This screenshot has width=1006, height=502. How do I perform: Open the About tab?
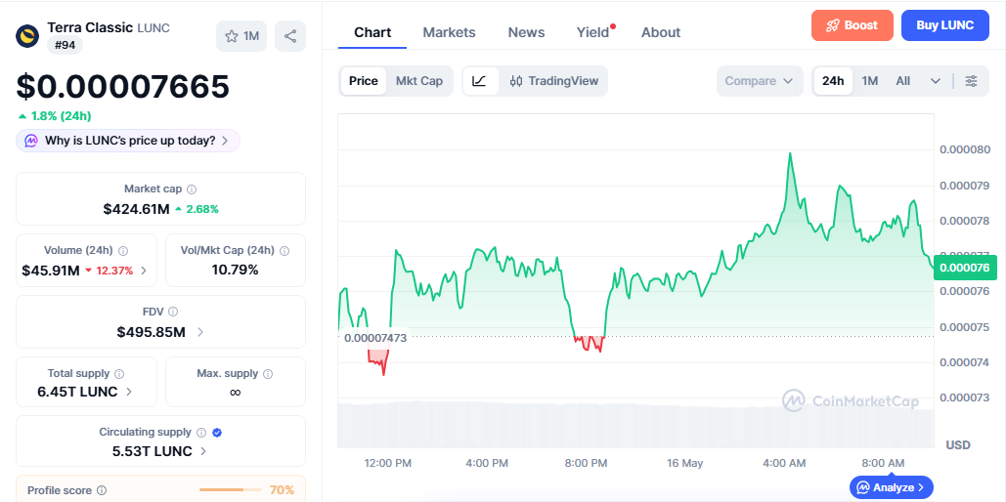(x=661, y=32)
